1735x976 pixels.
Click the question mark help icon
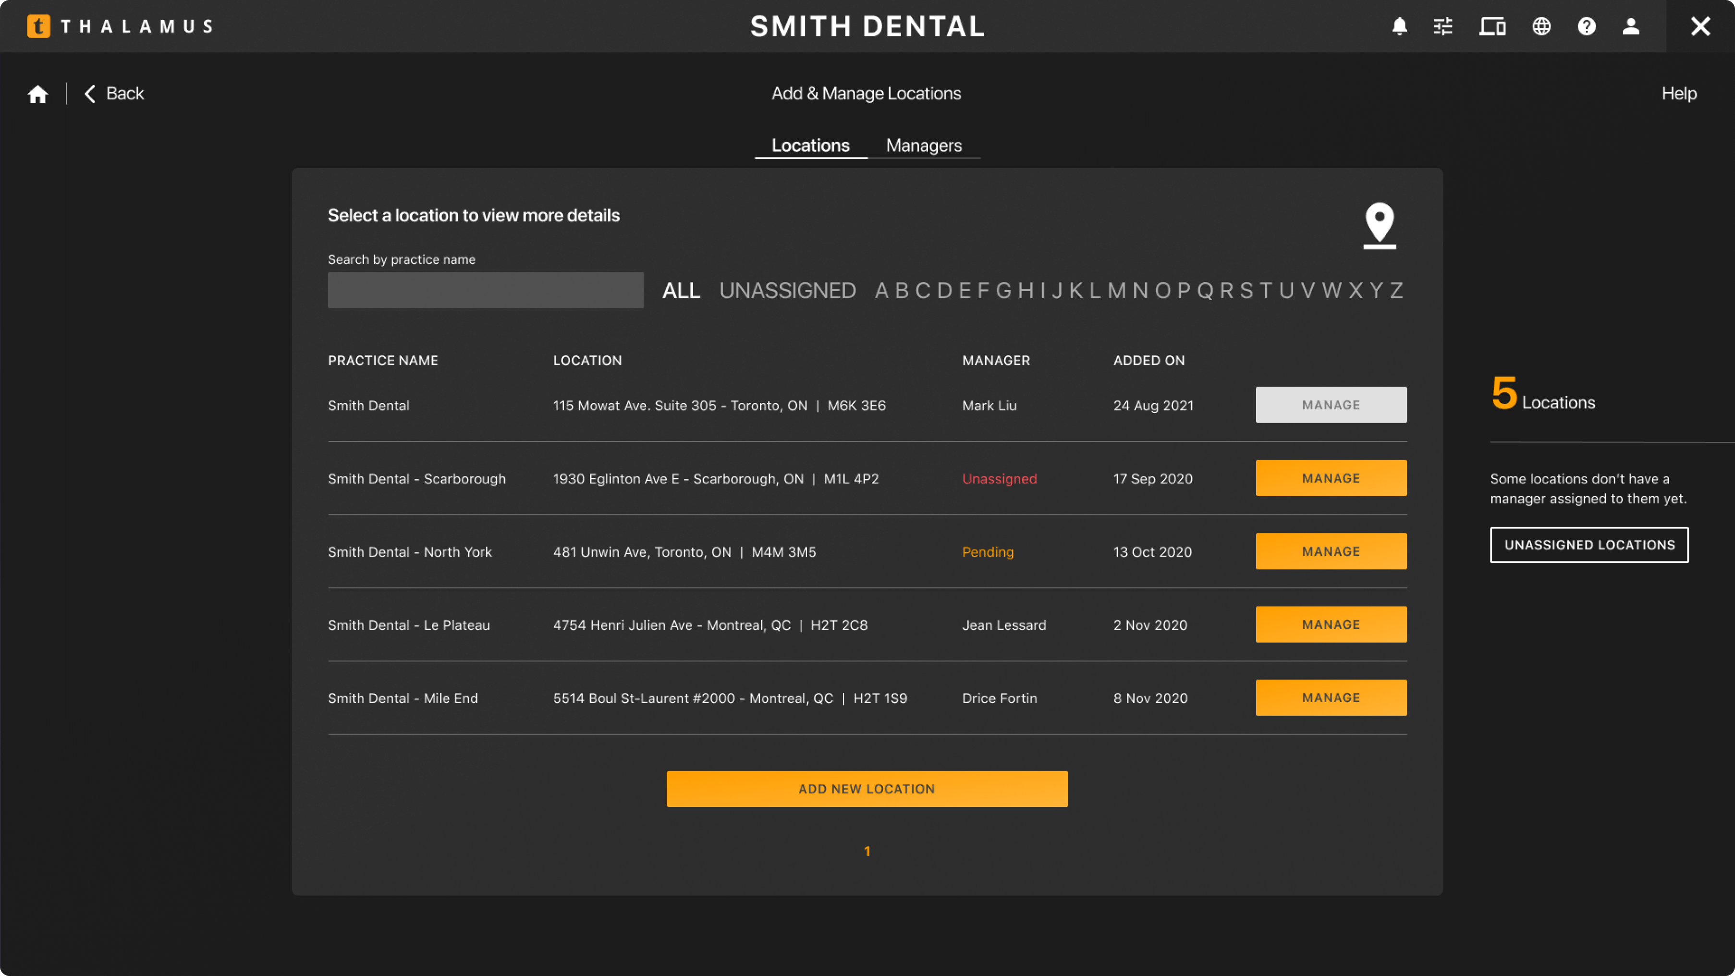tap(1587, 26)
